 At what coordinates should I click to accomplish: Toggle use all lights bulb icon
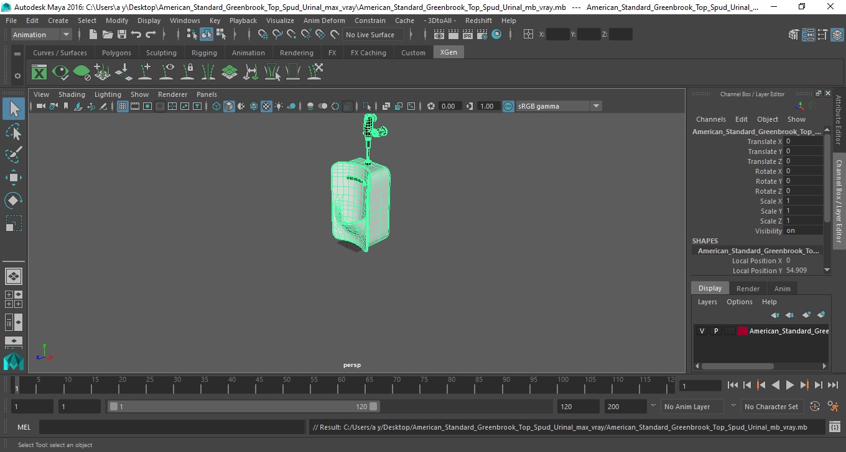tap(279, 106)
